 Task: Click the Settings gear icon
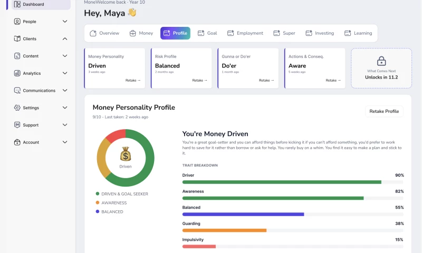pos(17,108)
